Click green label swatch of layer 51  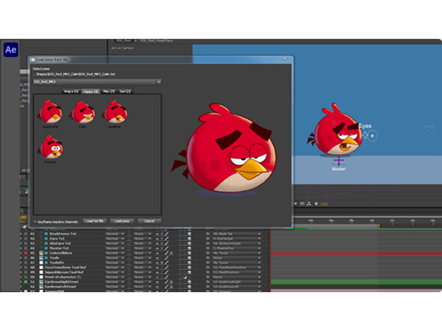pyautogui.click(x=26, y=282)
